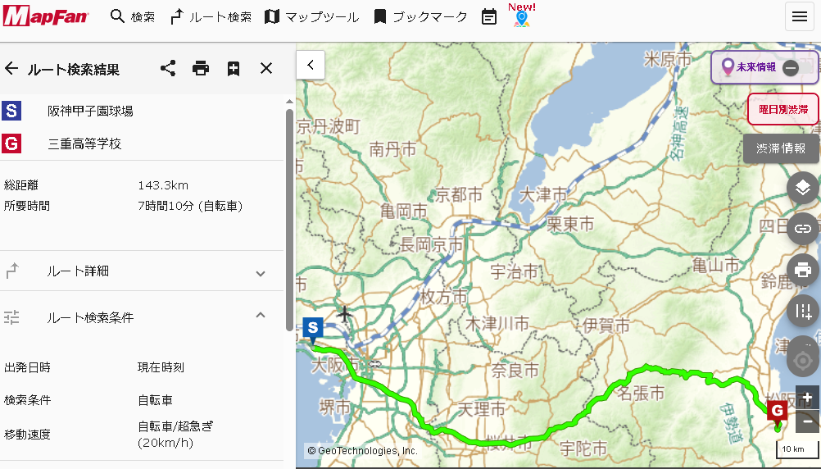Open the map layers button
This screenshot has height=469, width=821.
tap(803, 189)
